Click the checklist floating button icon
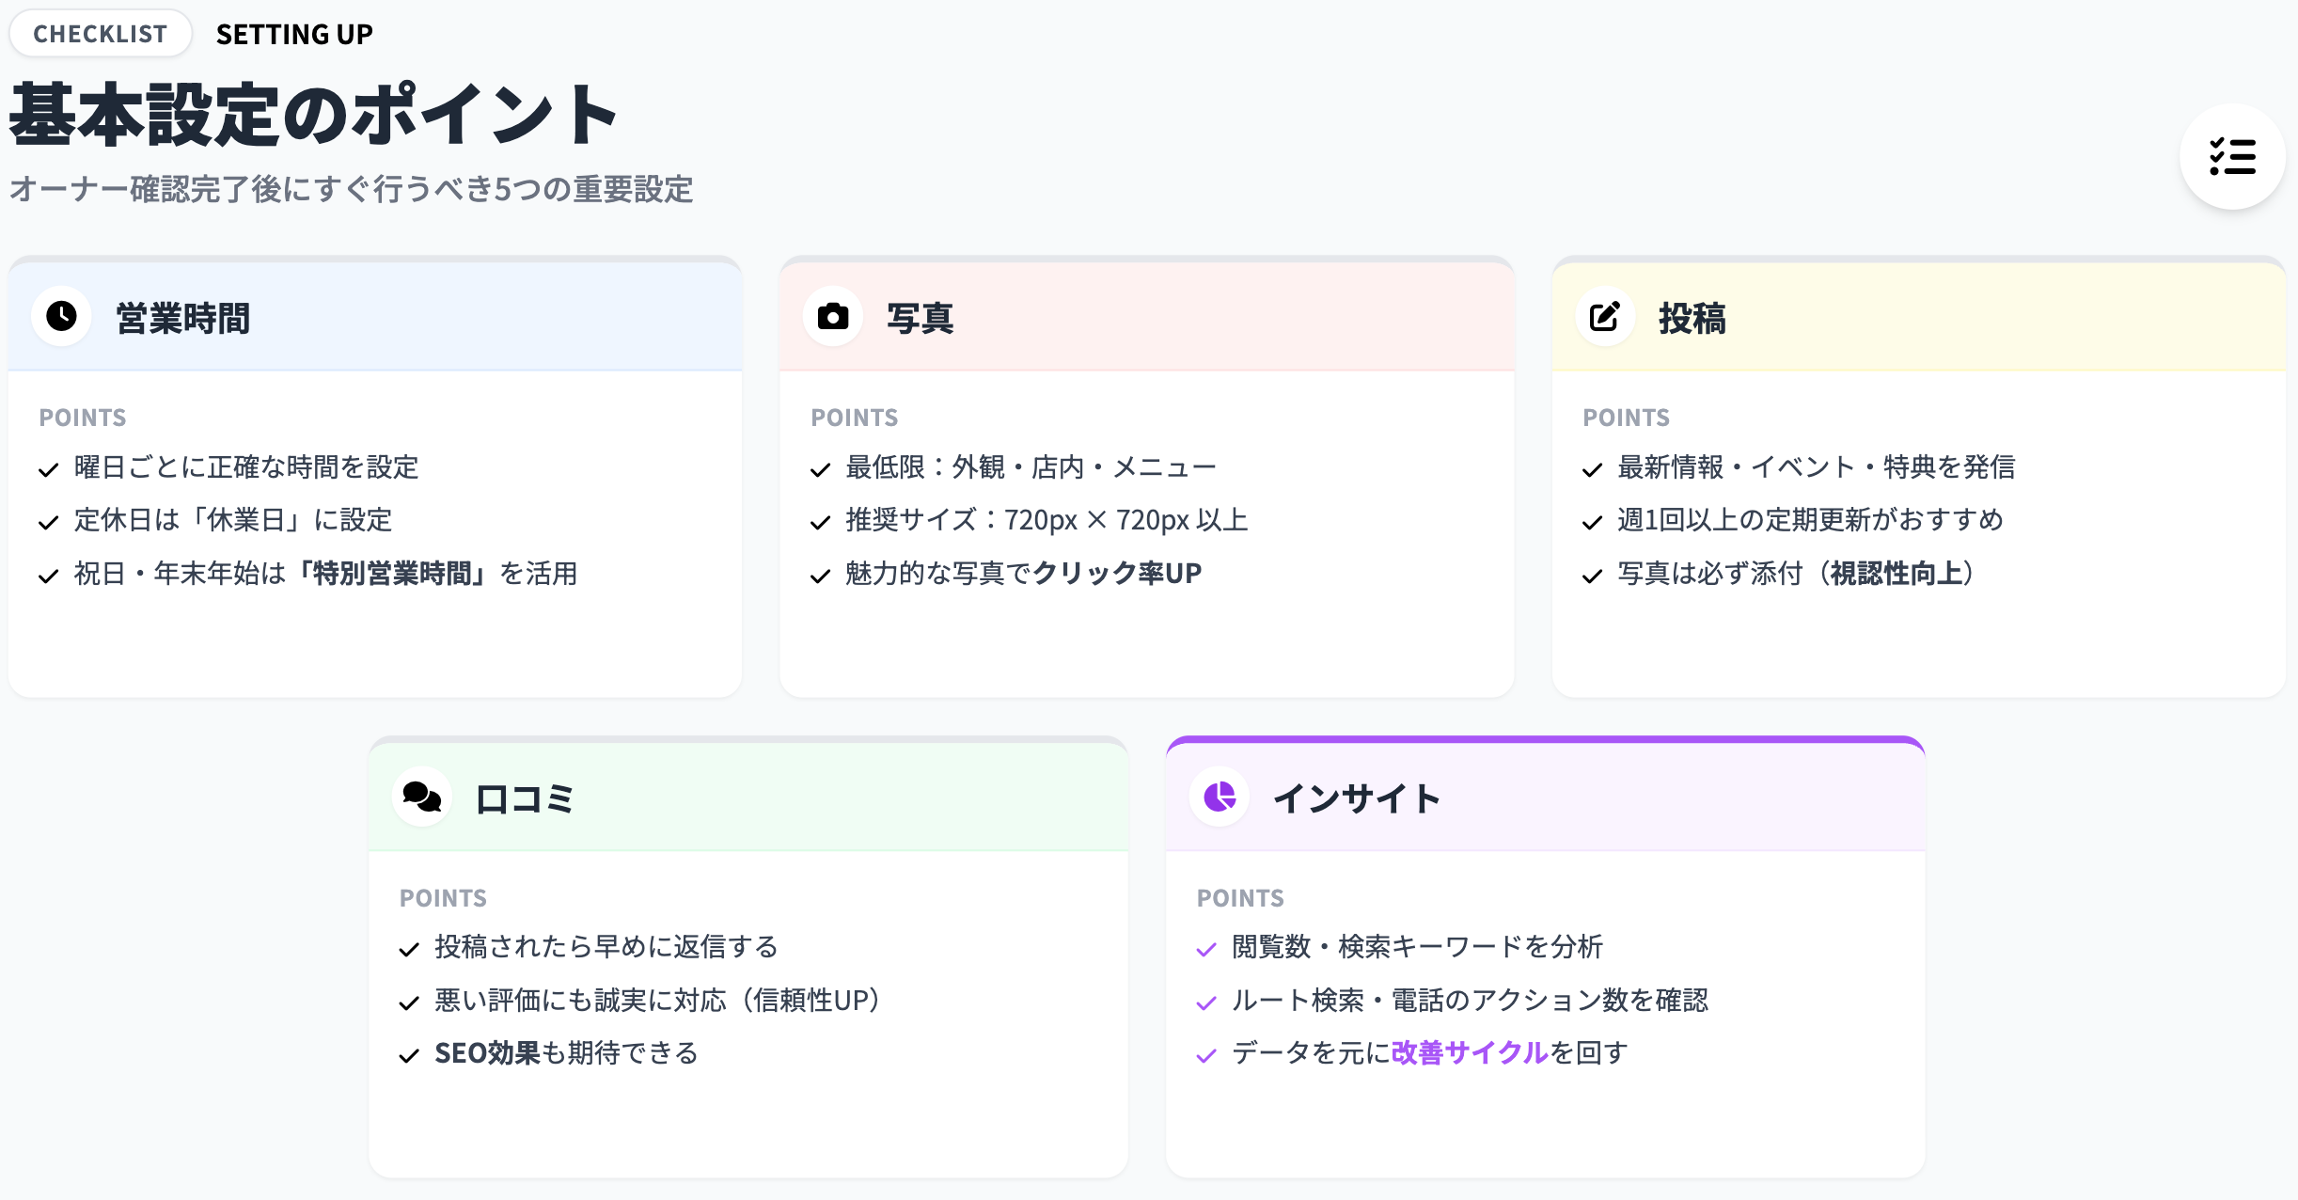The height and width of the screenshot is (1200, 2298). click(2232, 157)
